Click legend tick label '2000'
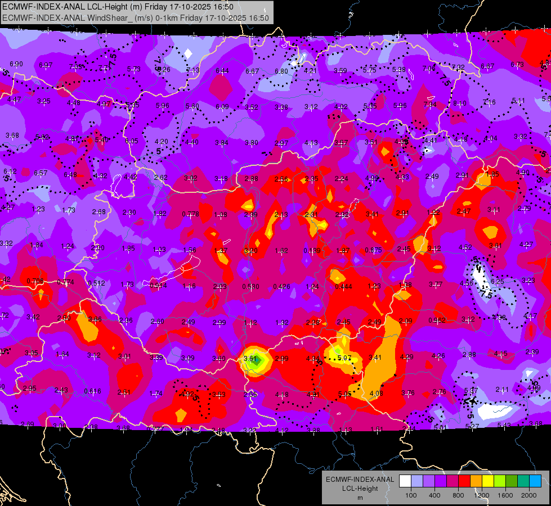The image size is (551, 506). click(529, 495)
